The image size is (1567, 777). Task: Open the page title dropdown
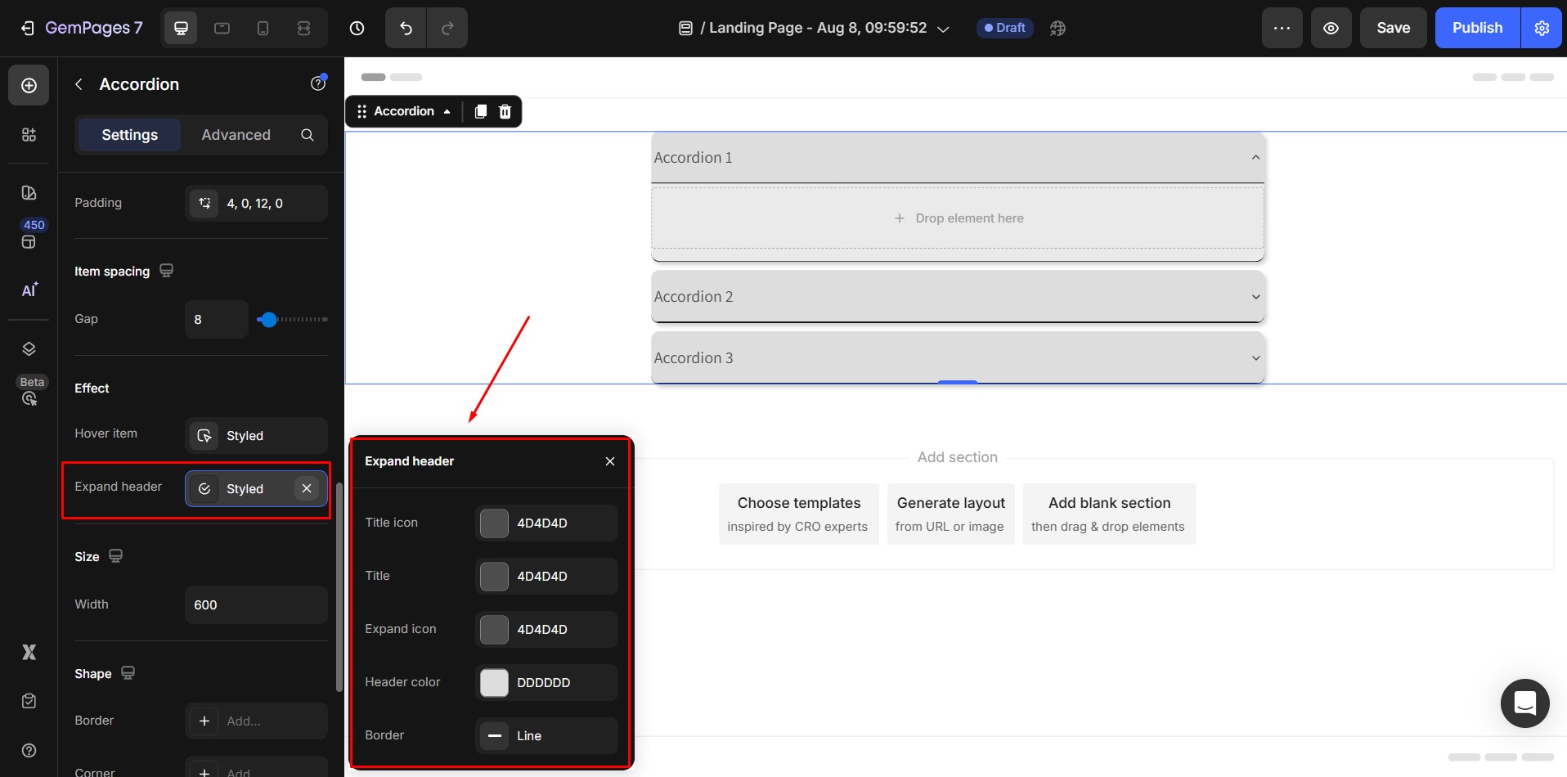tap(942, 29)
